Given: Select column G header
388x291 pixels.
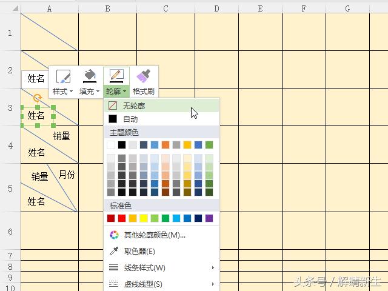Looking at the screenshot, I should pos(347,9).
